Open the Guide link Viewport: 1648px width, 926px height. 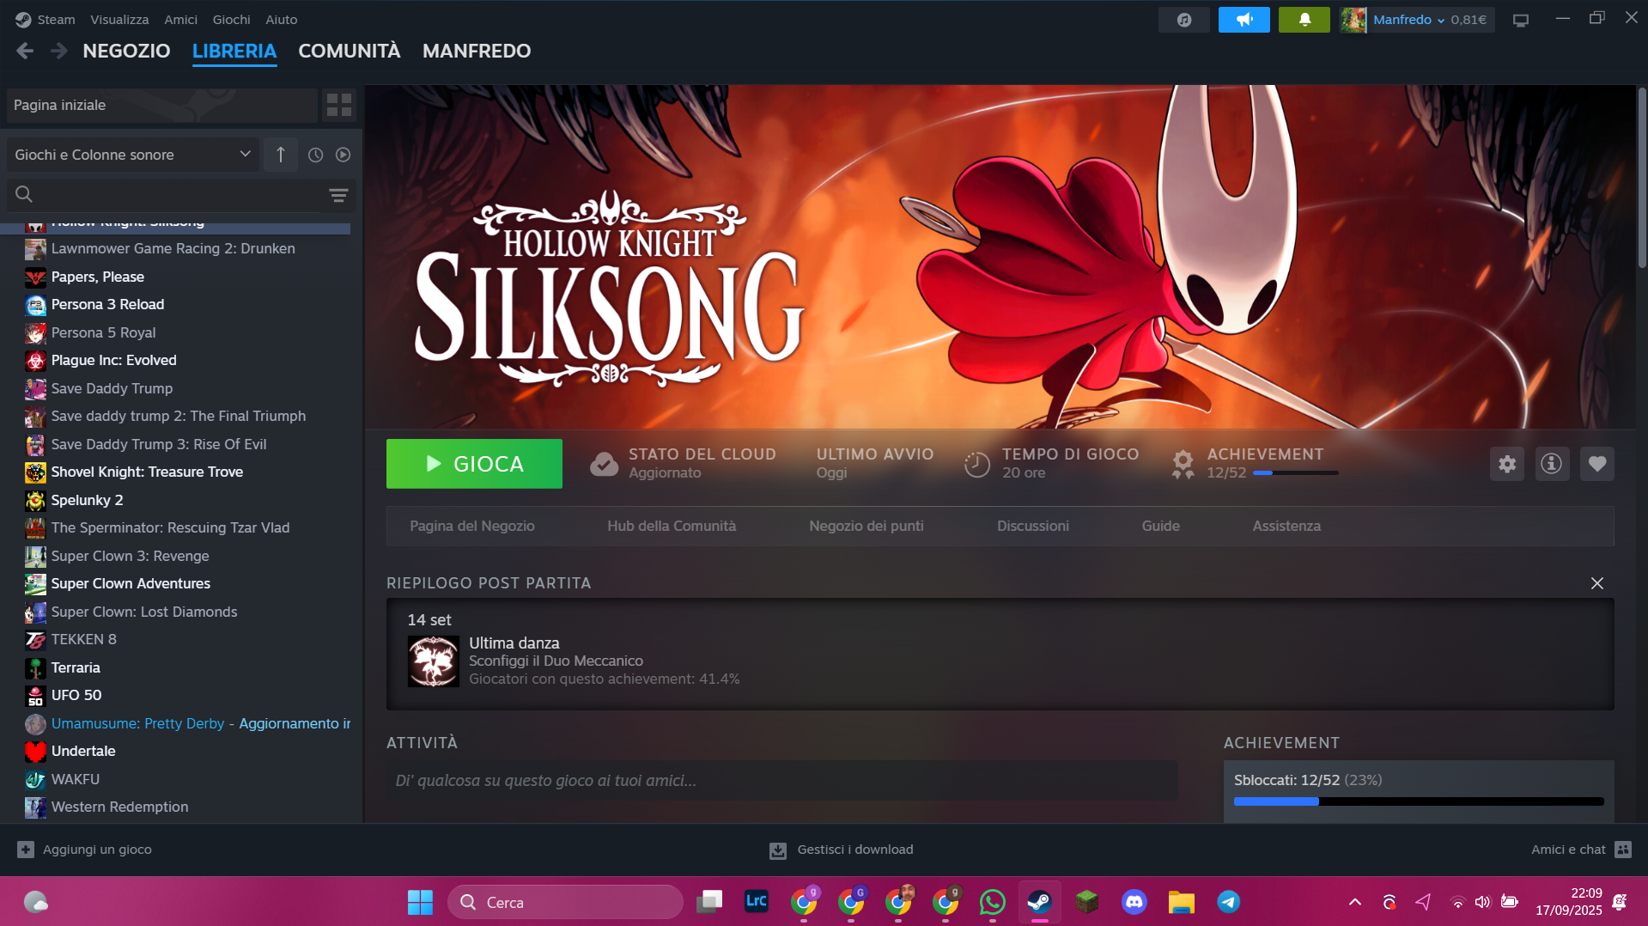tap(1161, 526)
